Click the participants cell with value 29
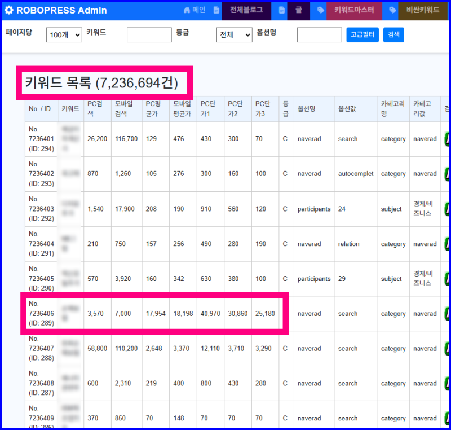Image resolution: width=451 pixels, height=430 pixels. 314,279
